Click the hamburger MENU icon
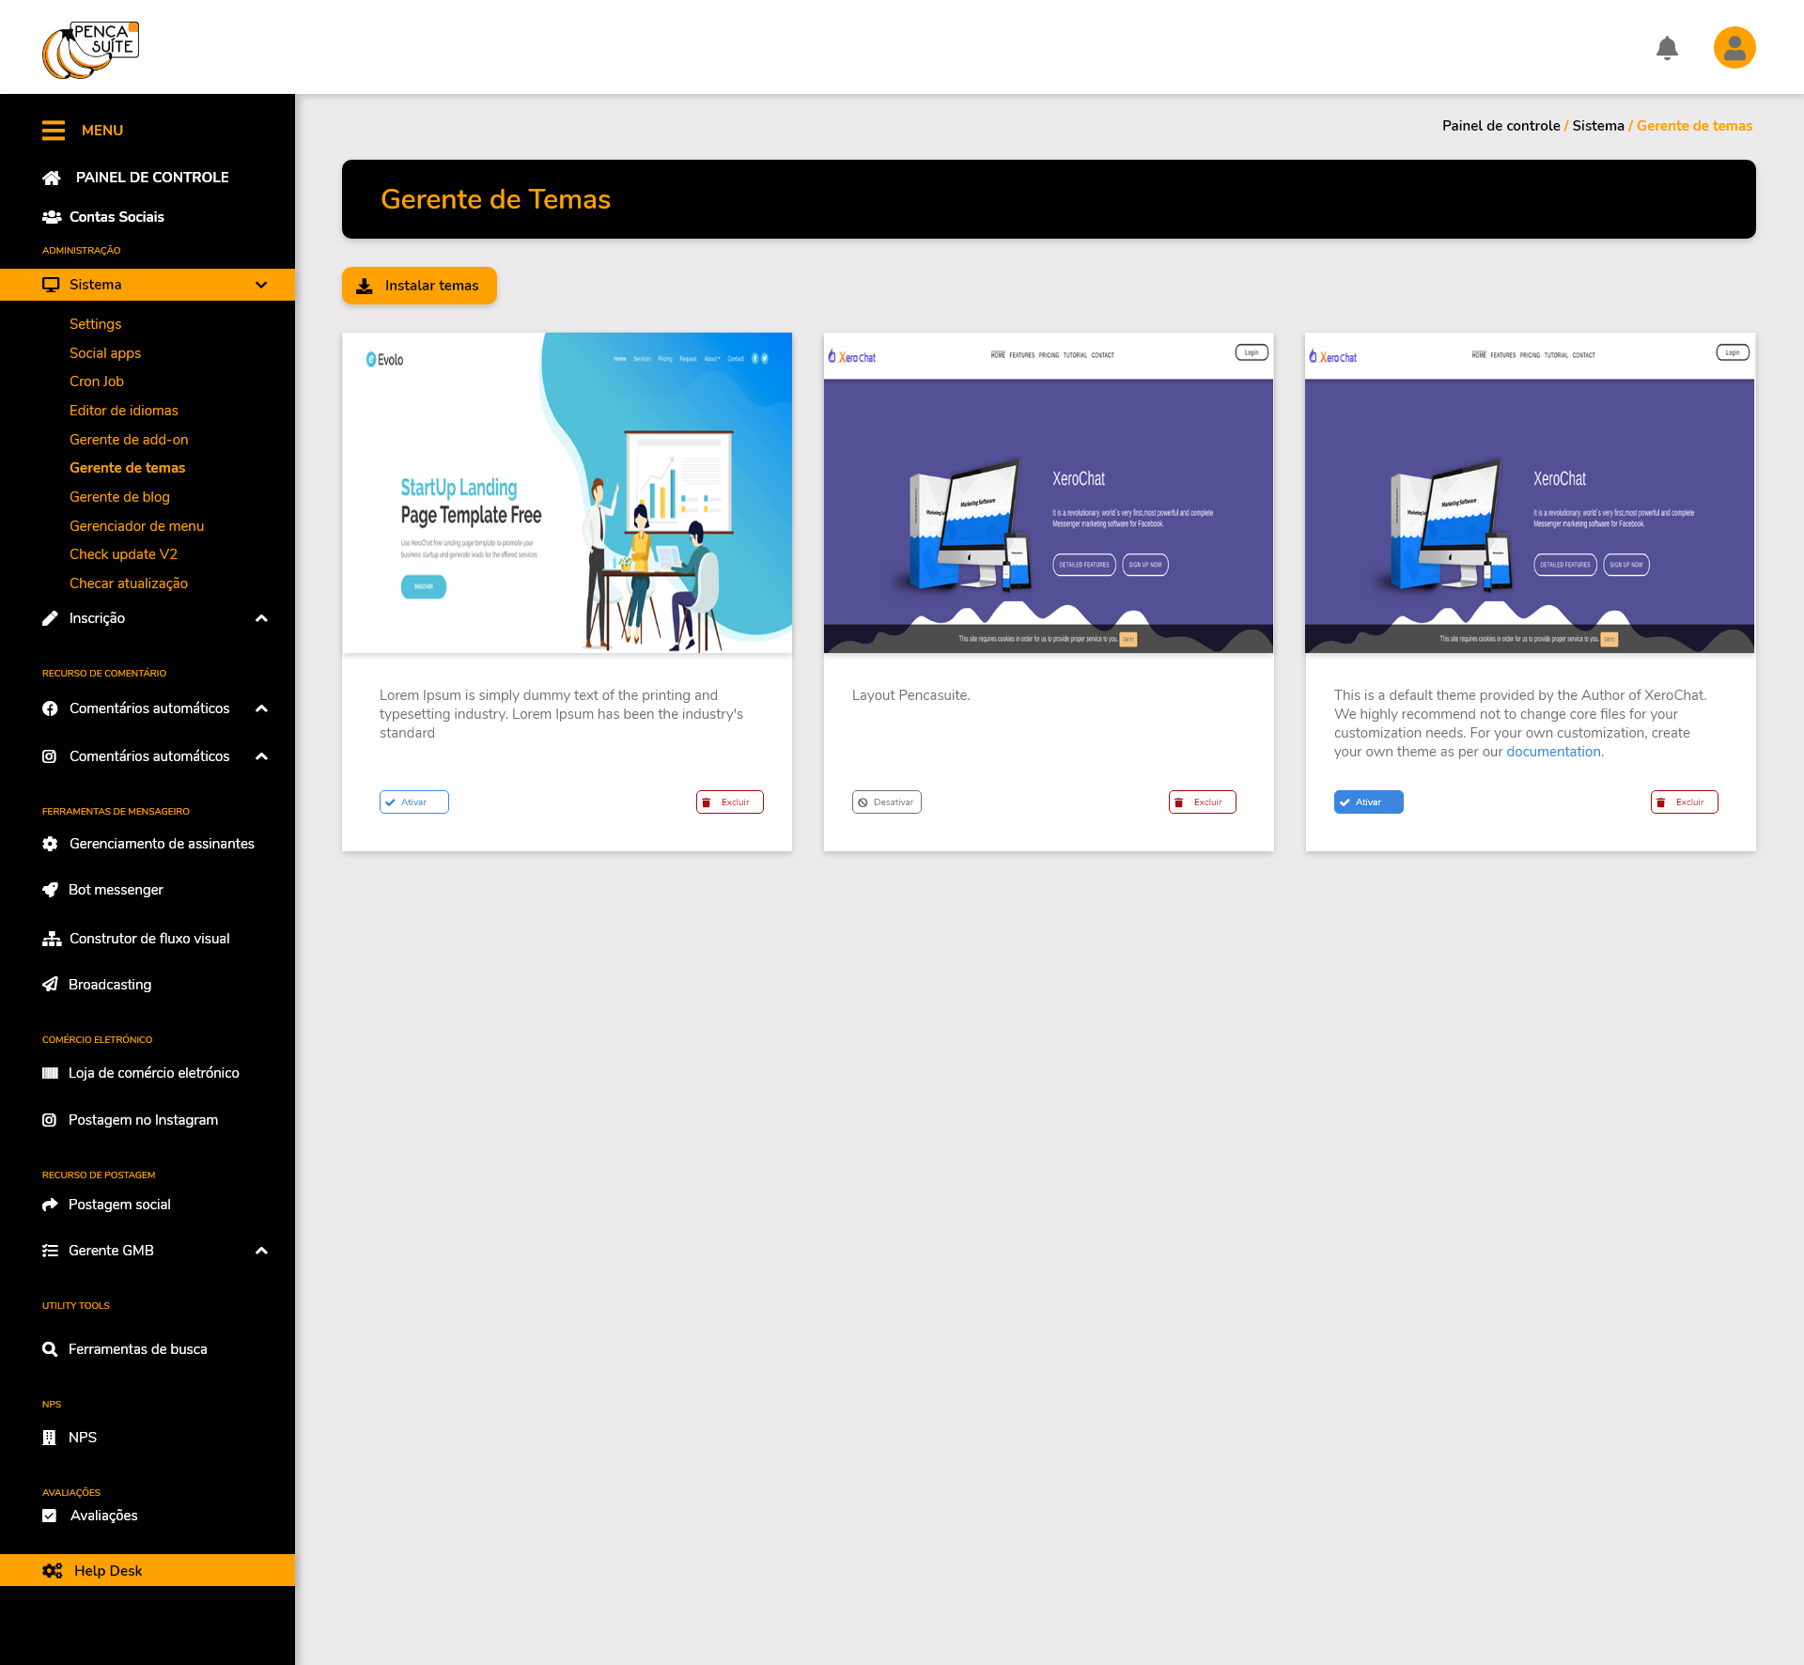This screenshot has height=1665, width=1804. (x=54, y=131)
